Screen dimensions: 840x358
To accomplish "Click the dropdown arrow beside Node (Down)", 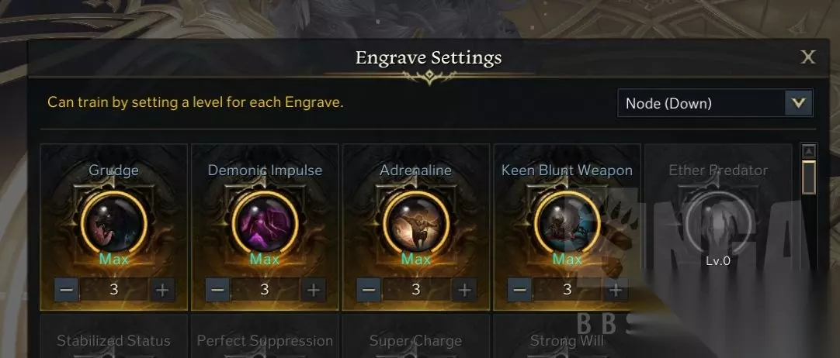I will coord(799,103).
